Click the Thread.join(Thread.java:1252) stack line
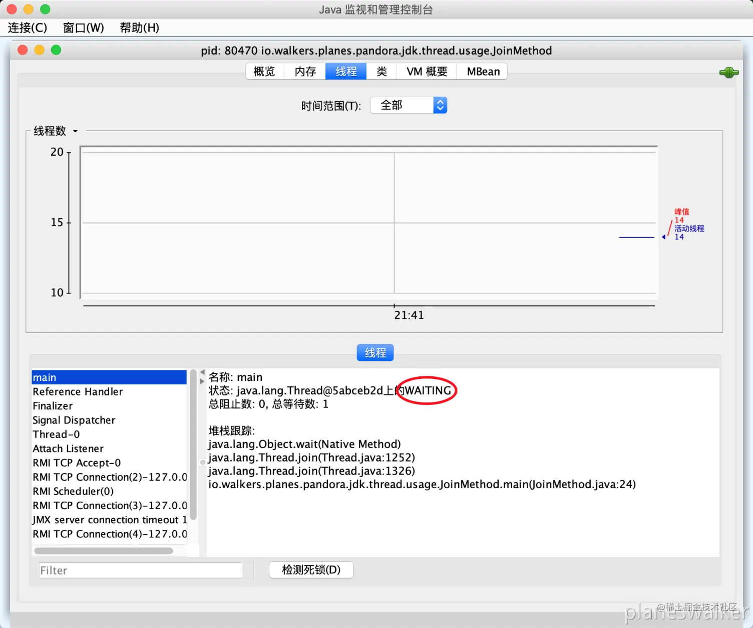The image size is (753, 628). [311, 458]
